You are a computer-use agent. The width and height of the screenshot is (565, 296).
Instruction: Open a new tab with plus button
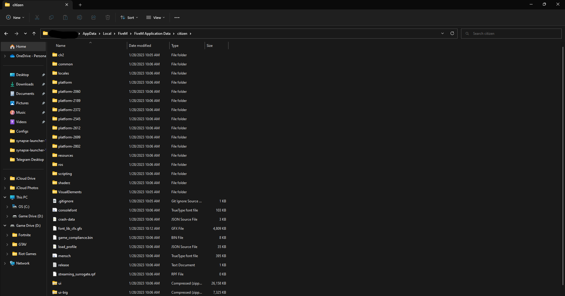(x=80, y=5)
